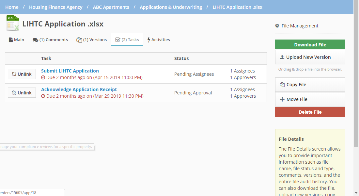Click the LIHTC Application .xlsx page title
The image size is (359, 196).
click(63, 24)
